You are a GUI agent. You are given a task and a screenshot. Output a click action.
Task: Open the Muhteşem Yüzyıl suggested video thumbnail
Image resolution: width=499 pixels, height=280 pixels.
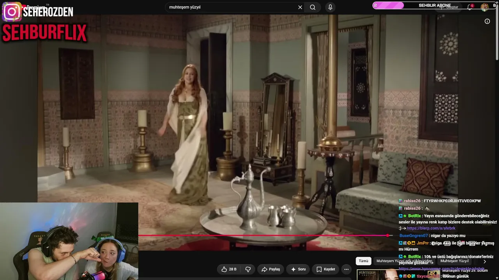pos(398,275)
